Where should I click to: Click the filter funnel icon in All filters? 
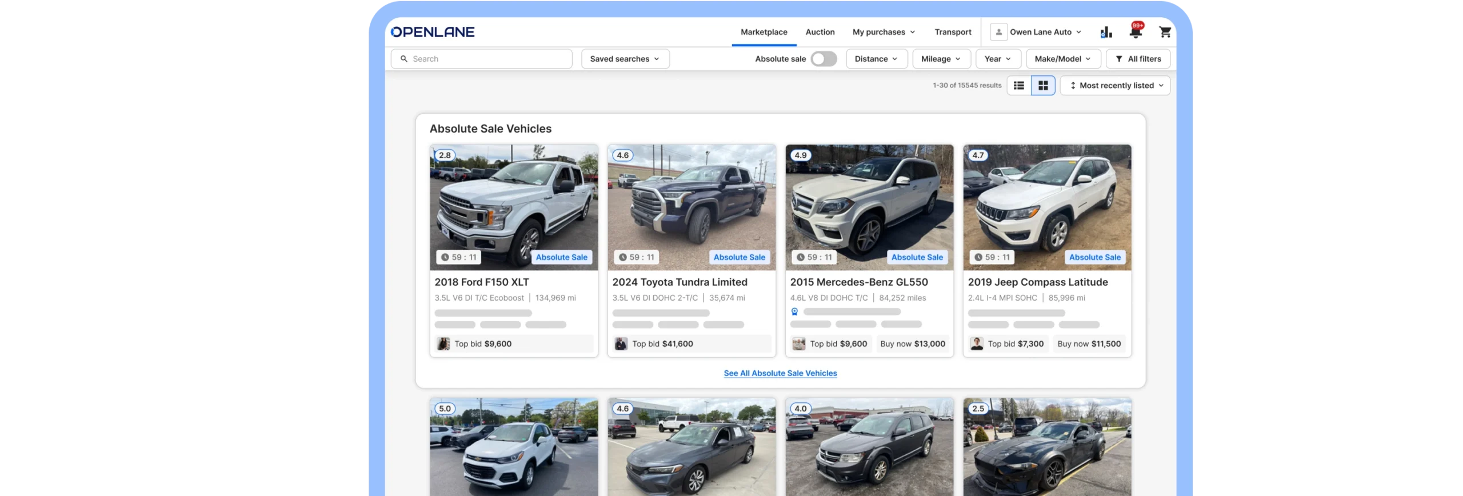point(1118,59)
